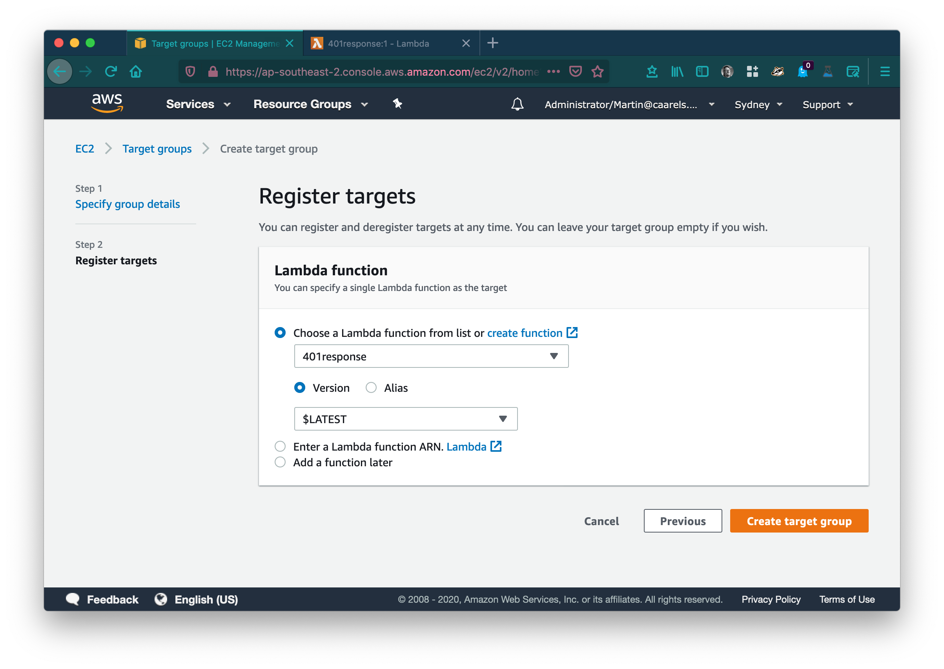Click the AWS logo home icon

pos(107,103)
